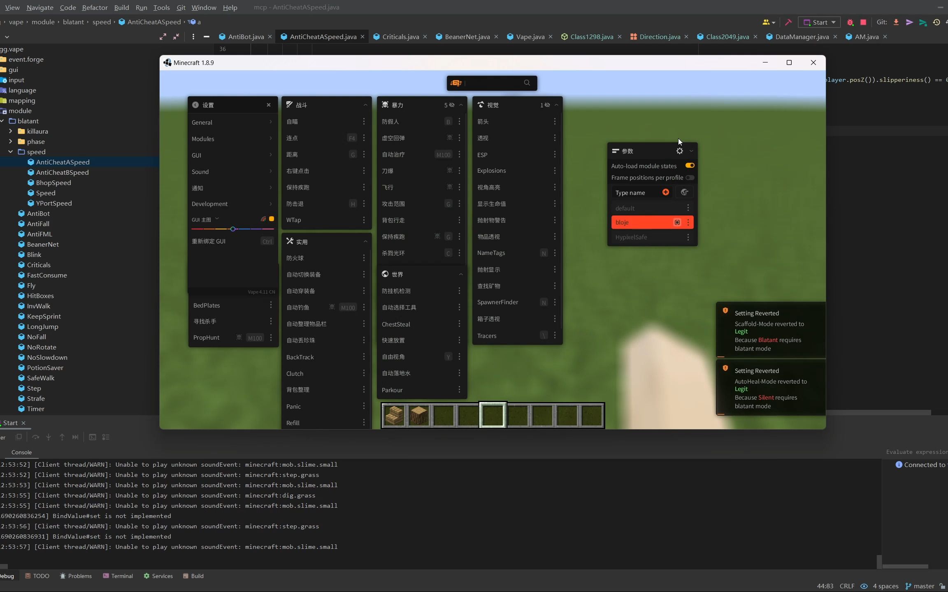Toggle Auto-load module states switch
The image size is (948, 592).
[690, 165]
